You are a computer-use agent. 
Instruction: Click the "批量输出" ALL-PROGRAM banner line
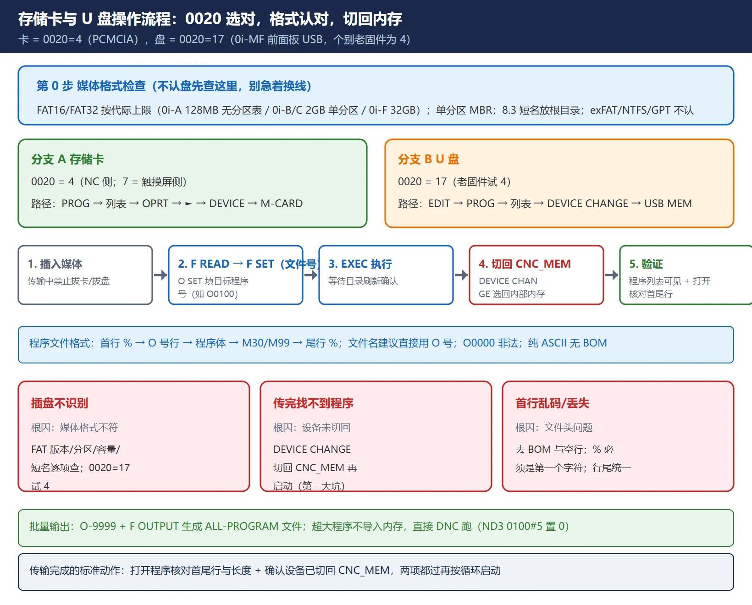click(299, 526)
